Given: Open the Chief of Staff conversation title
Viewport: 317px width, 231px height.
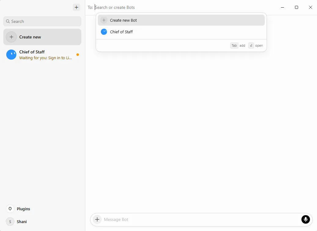Looking at the screenshot, I should click(x=32, y=52).
